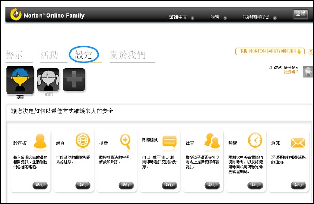Screen dimensions: 314x204
Task: Click the question mark help icon
Action: point(311,52)
